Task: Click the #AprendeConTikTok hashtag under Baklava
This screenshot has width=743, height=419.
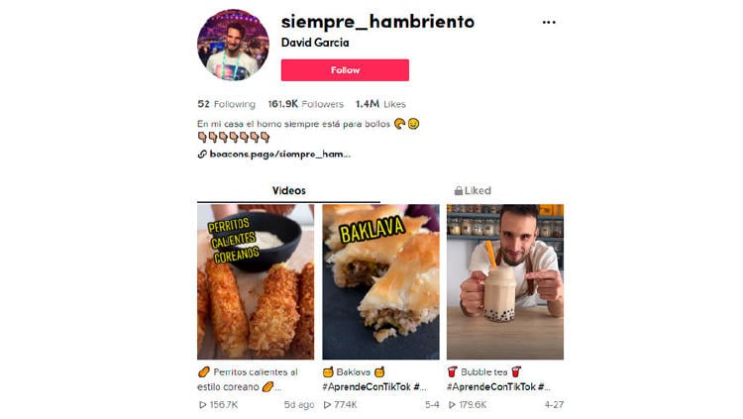Action: pos(367,386)
